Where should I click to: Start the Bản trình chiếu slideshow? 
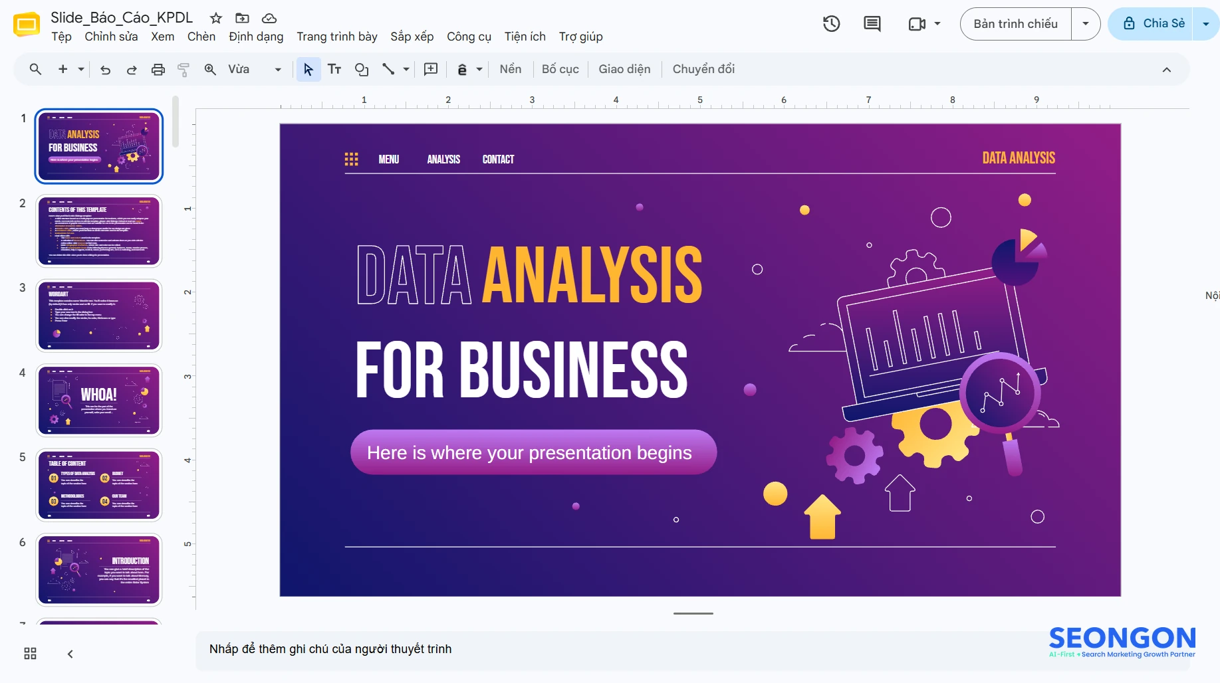point(1015,24)
